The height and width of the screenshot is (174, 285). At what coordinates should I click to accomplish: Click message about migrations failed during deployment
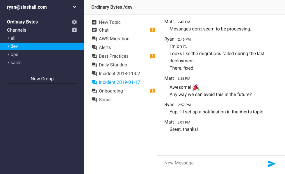(x=217, y=57)
